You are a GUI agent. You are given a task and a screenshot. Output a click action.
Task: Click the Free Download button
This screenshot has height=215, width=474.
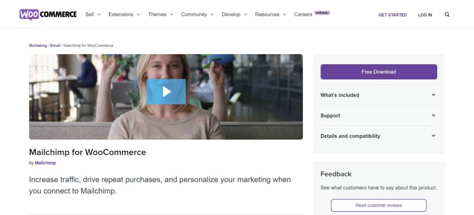tap(379, 72)
